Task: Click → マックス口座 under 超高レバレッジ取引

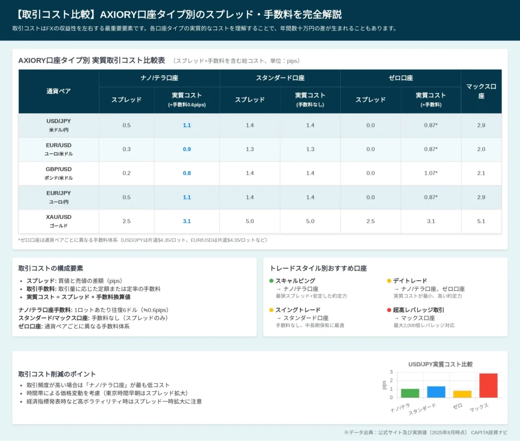Action: 414,318
